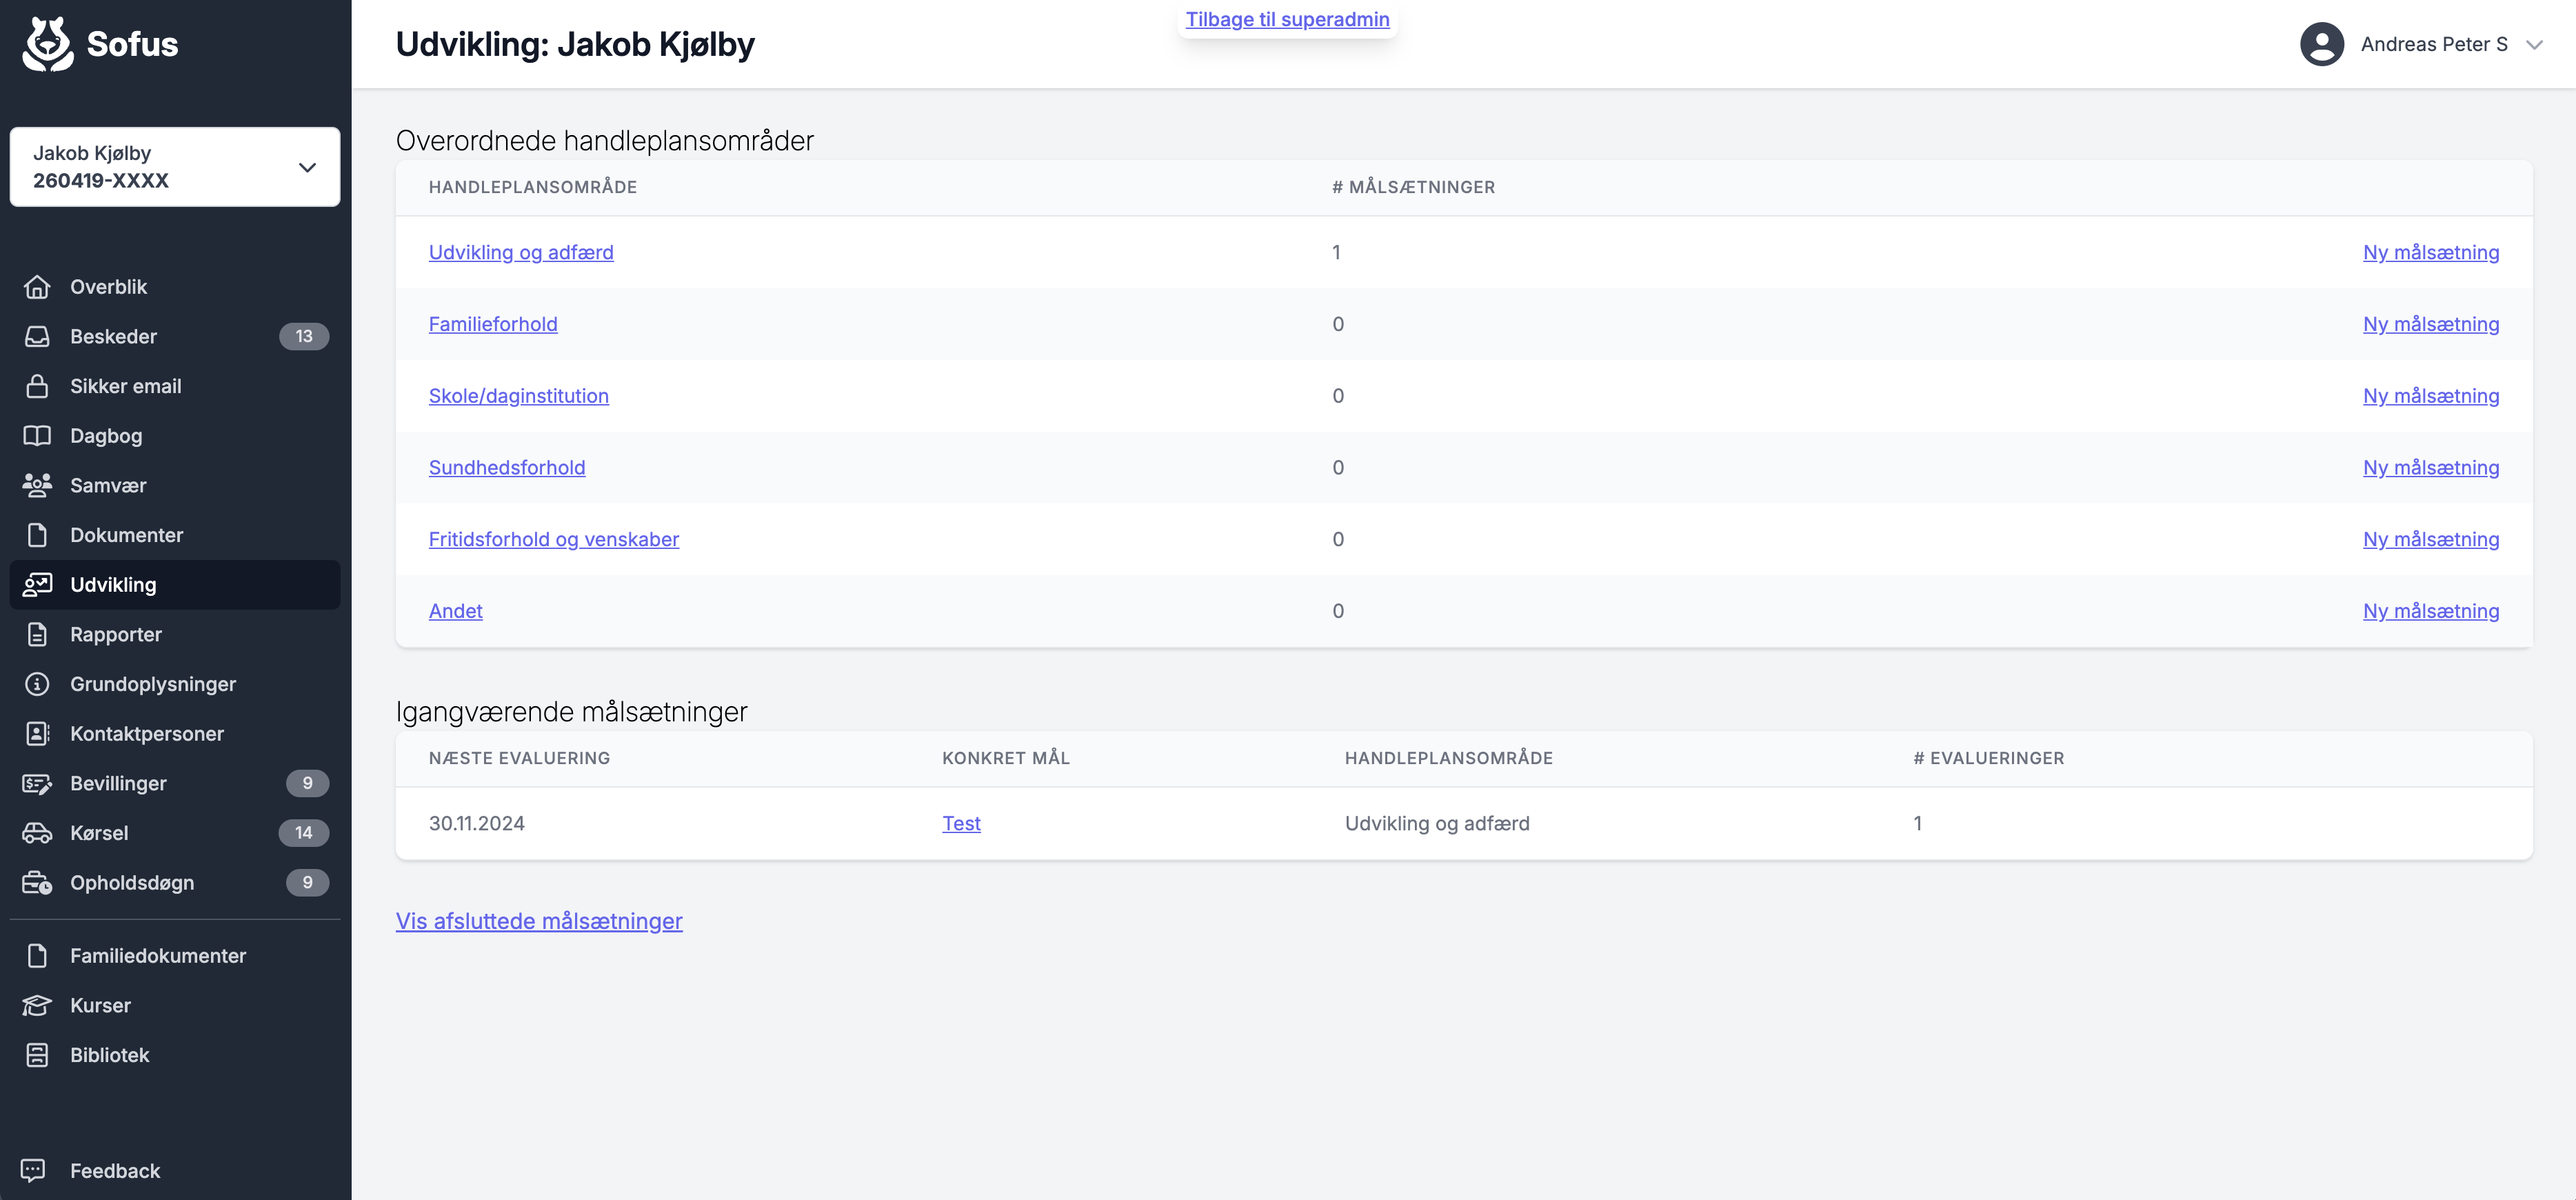
Task: Click the Sofus fox logo icon
Action: pos(47,44)
